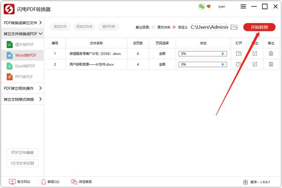282x188 pixels.
Task: Click export icon for 用户获取资源 file
Action: [255, 64]
